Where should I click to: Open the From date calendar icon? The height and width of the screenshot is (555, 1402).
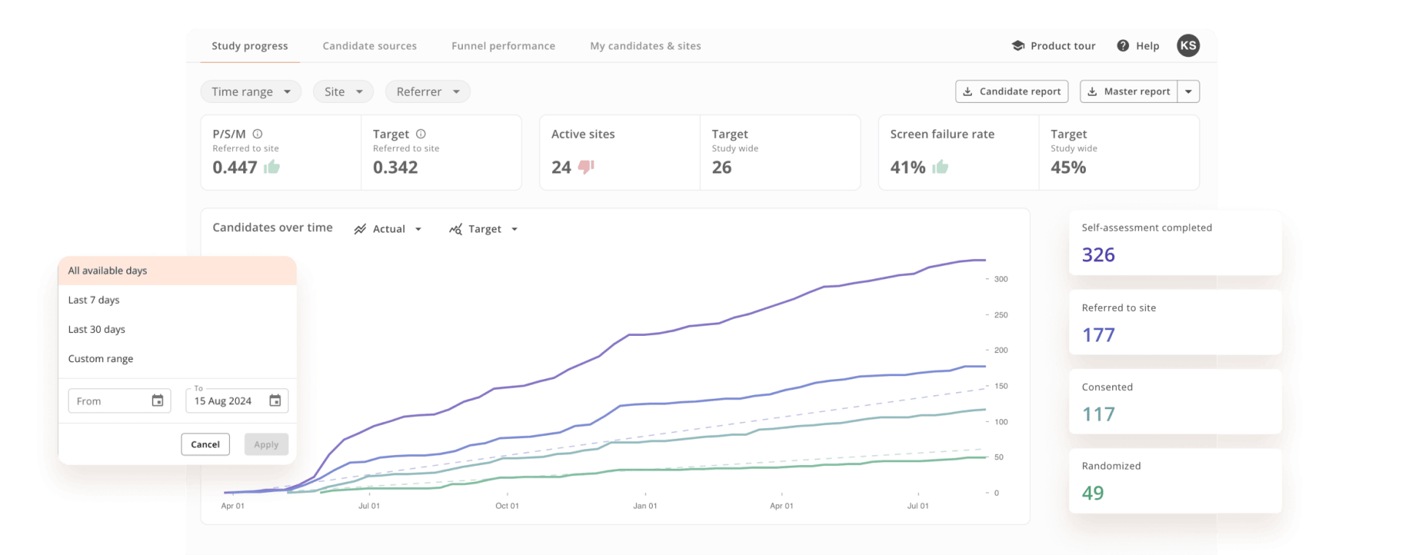(158, 401)
